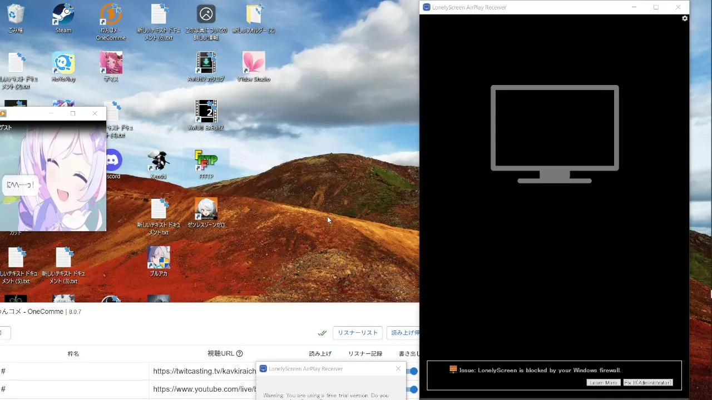Click the large monitor graphic in LonelyScreen

[555, 134]
